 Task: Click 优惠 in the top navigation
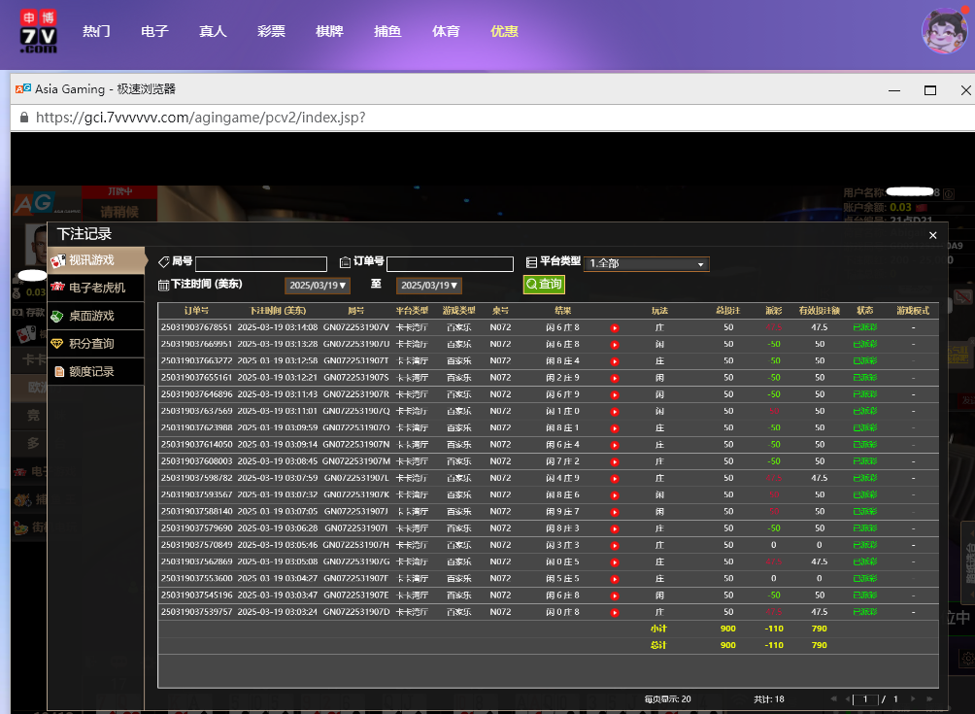(x=504, y=31)
